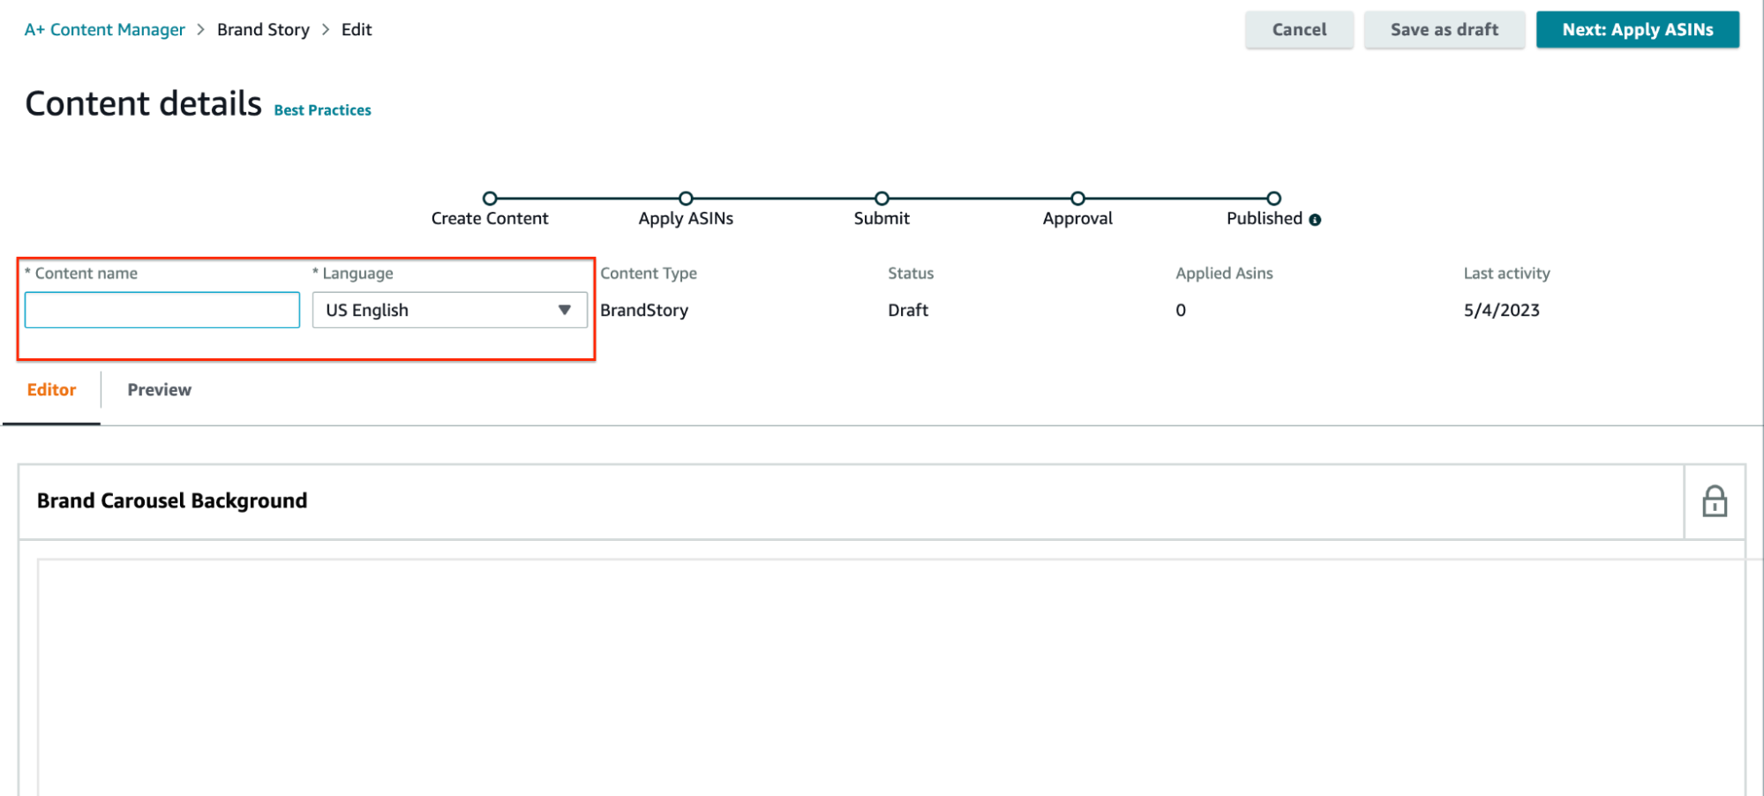The height and width of the screenshot is (796, 1764).
Task: Click the Create Content step circle
Action: click(x=490, y=199)
